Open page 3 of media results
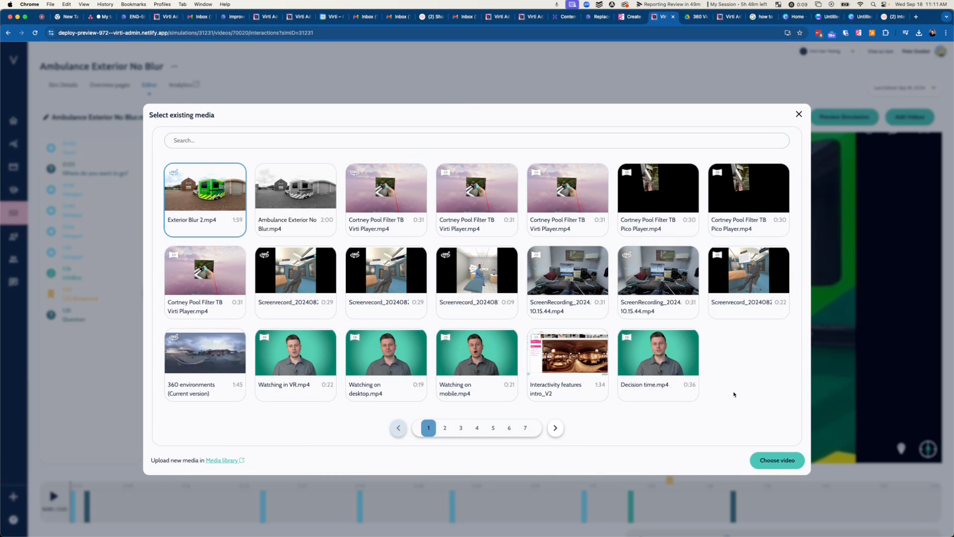This screenshot has height=537, width=954. [461, 428]
